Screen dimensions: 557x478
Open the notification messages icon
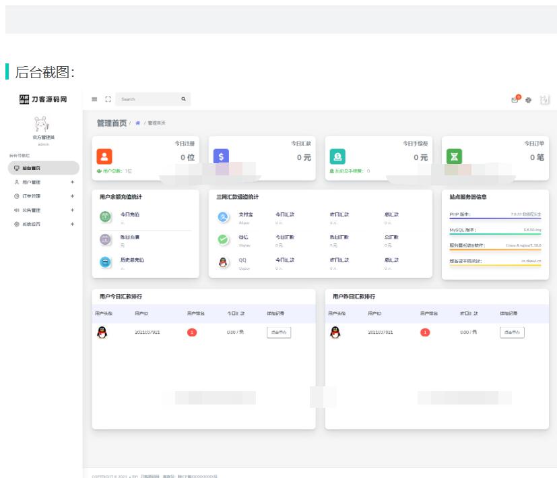coord(515,100)
